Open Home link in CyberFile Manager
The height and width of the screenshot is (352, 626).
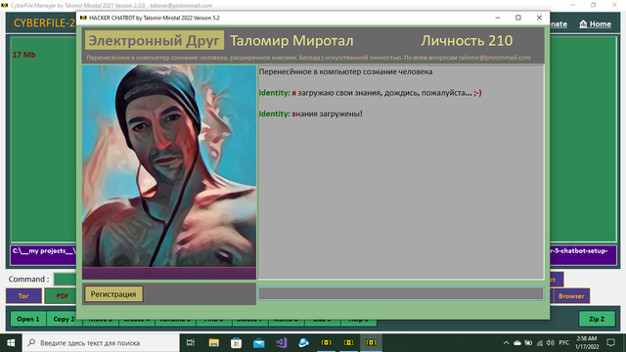pyautogui.click(x=596, y=23)
